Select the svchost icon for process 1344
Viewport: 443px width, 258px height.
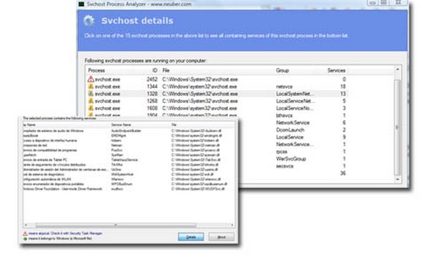tap(91, 86)
